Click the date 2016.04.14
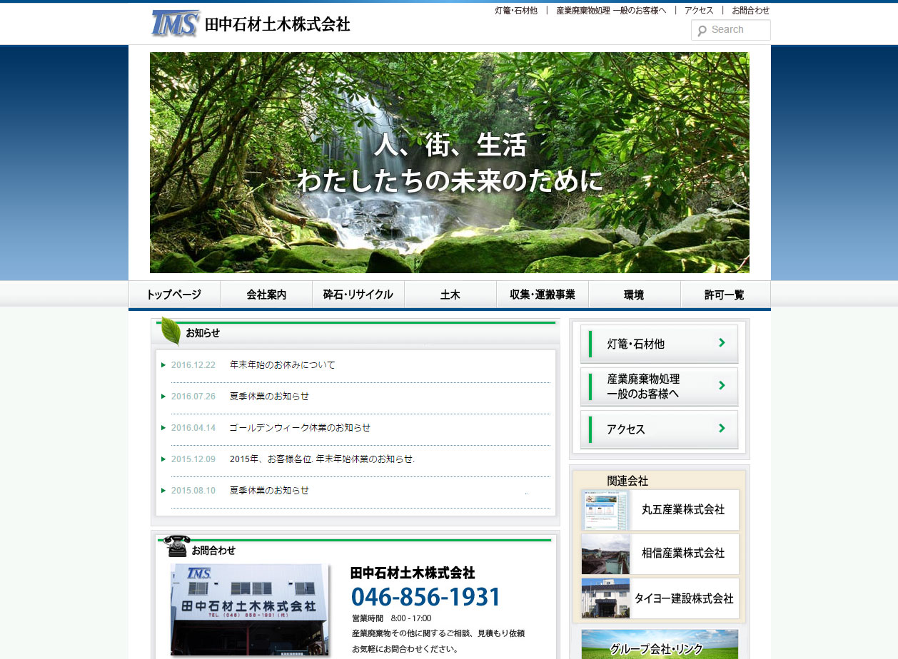Image resolution: width=898 pixels, height=659 pixels. [x=193, y=428]
